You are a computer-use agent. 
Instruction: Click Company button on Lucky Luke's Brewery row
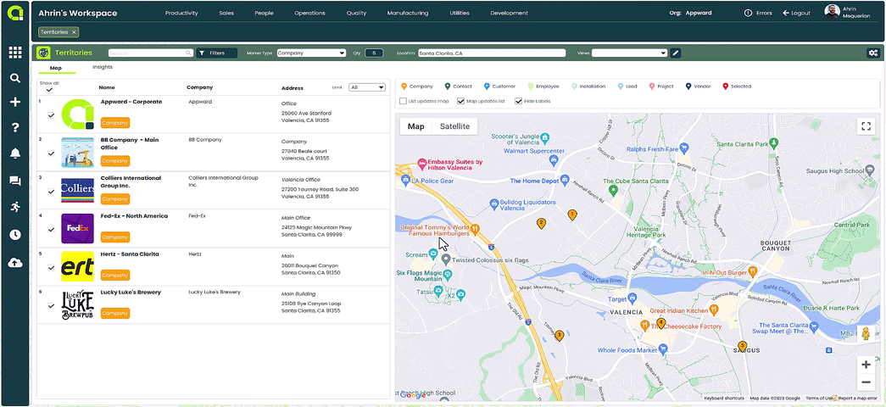point(114,313)
